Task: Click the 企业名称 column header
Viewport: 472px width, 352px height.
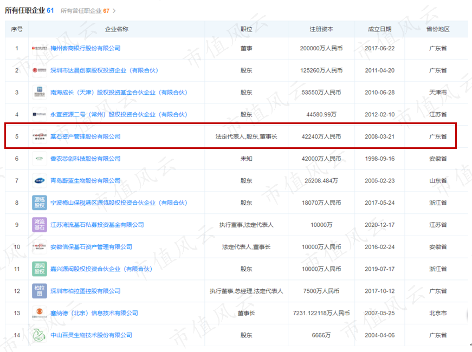Action: coord(117,29)
